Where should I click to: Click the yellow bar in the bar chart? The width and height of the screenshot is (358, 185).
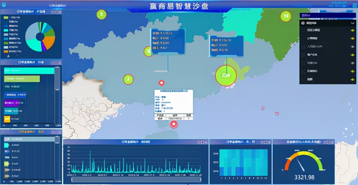point(7,119)
